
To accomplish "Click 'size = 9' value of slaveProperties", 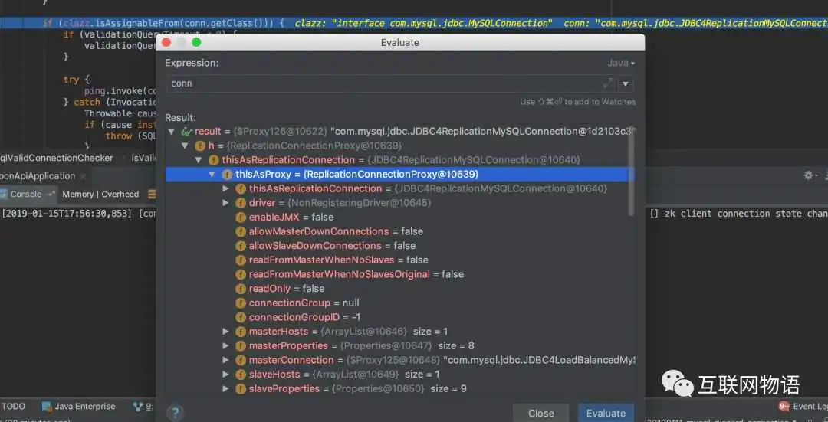I will pyautogui.click(x=449, y=388).
